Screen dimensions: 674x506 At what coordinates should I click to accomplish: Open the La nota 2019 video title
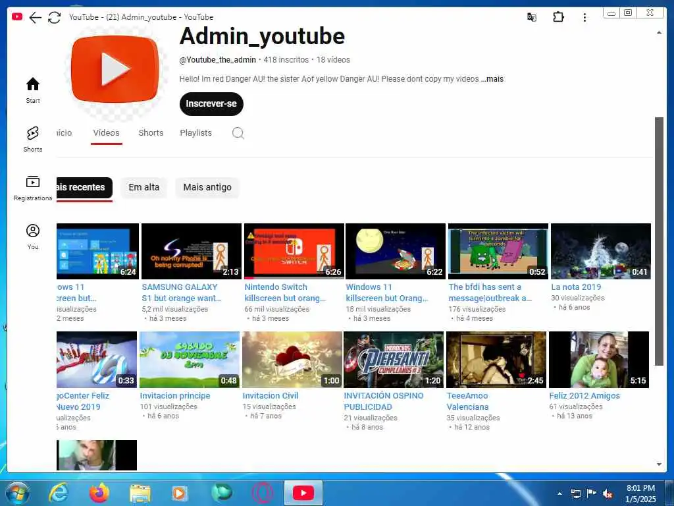[x=576, y=287]
